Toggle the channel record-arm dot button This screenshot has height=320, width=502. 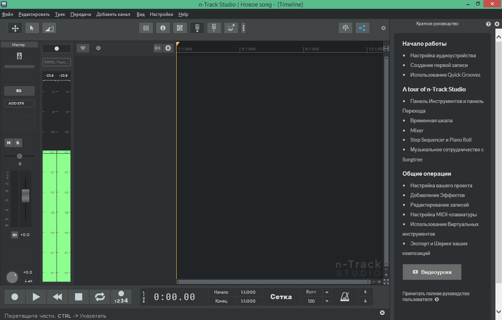coord(57,48)
